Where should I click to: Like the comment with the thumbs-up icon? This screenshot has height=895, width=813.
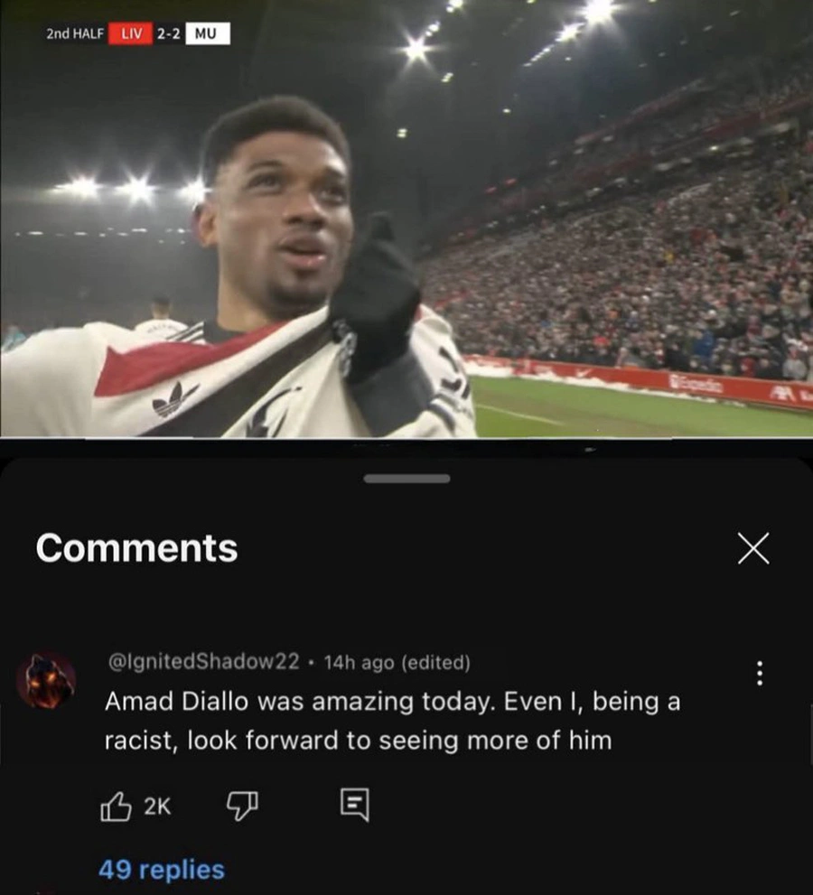pos(116,806)
